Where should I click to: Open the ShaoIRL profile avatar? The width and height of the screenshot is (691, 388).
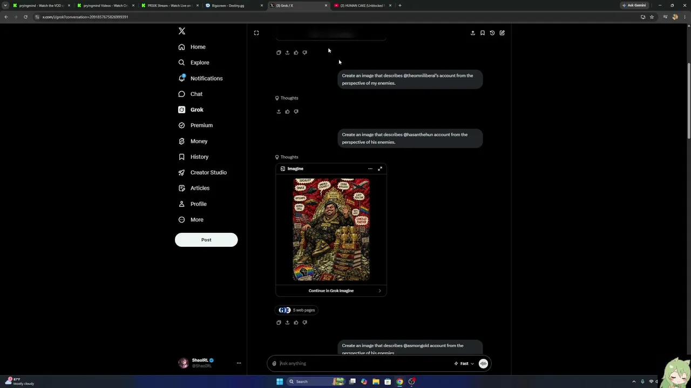click(184, 363)
